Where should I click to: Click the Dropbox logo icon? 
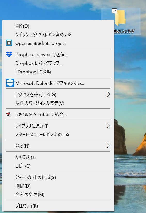pos(9,54)
